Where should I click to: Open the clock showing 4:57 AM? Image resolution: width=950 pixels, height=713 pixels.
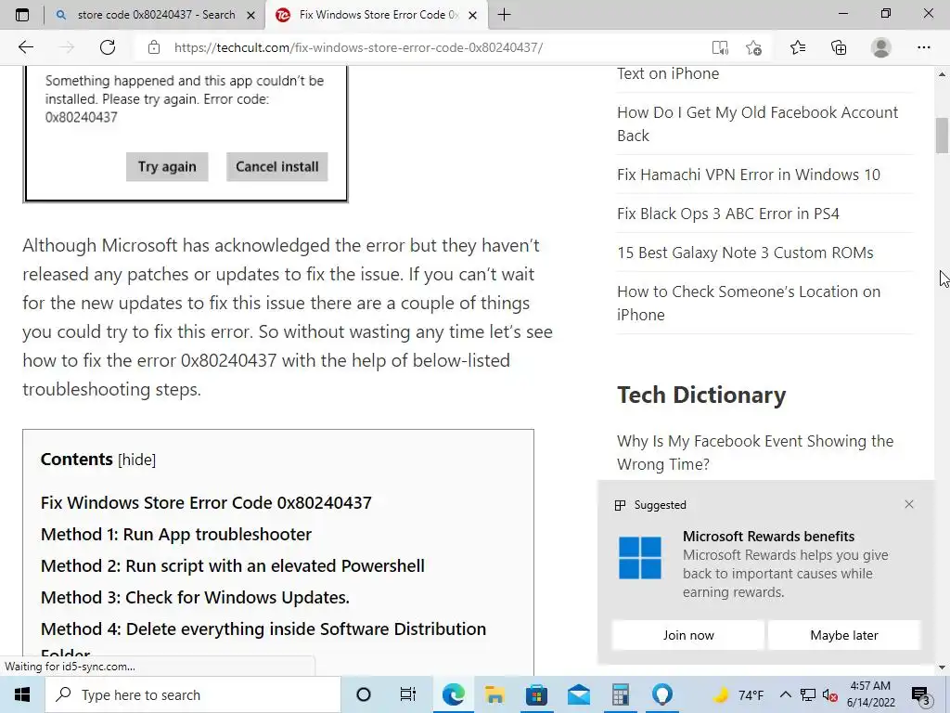tap(870, 694)
